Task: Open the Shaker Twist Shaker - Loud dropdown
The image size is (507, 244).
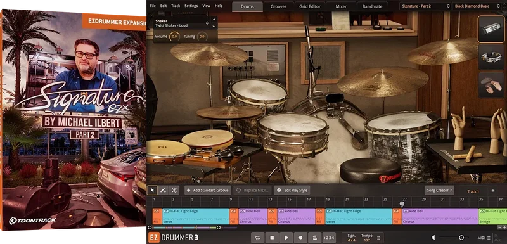Action: point(182,23)
